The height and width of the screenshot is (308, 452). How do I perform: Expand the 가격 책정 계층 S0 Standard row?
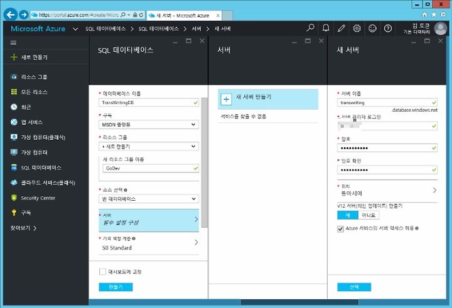click(x=149, y=243)
